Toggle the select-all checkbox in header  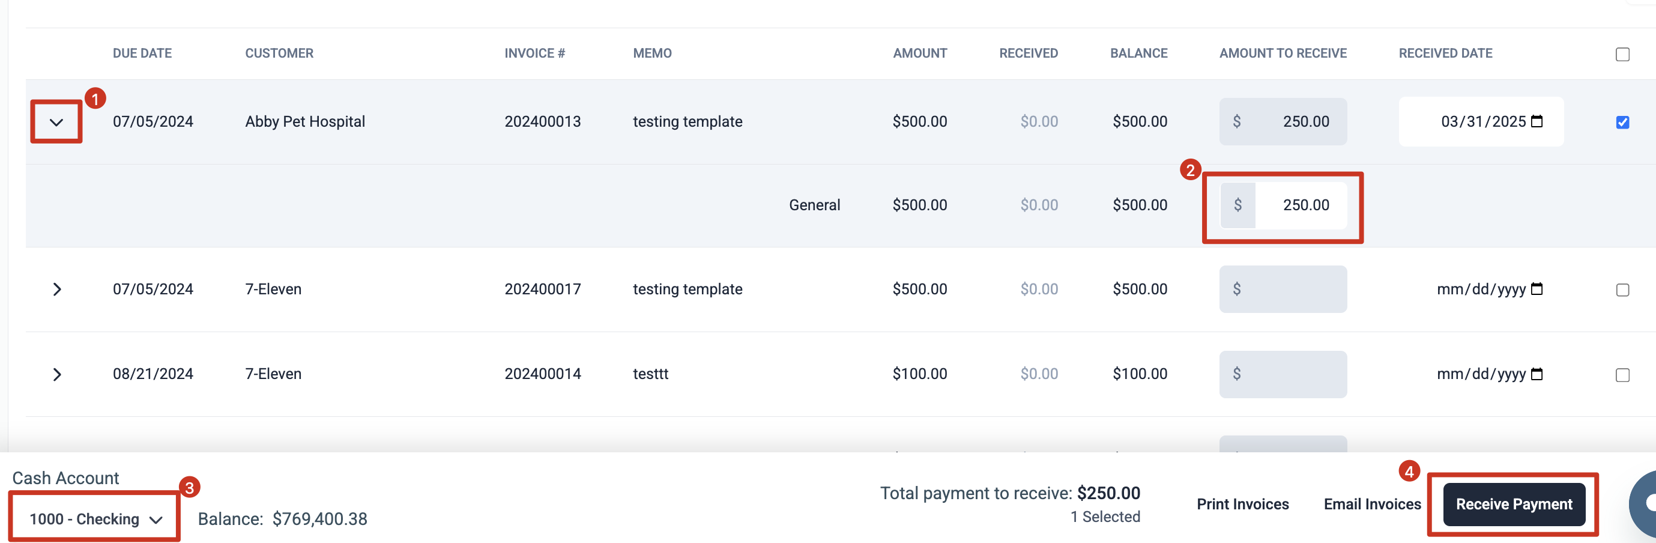pyautogui.click(x=1622, y=55)
